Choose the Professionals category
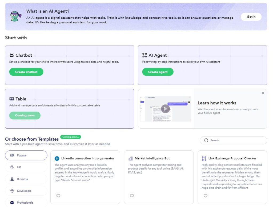Screen dimensions: 273x207 (26, 202)
